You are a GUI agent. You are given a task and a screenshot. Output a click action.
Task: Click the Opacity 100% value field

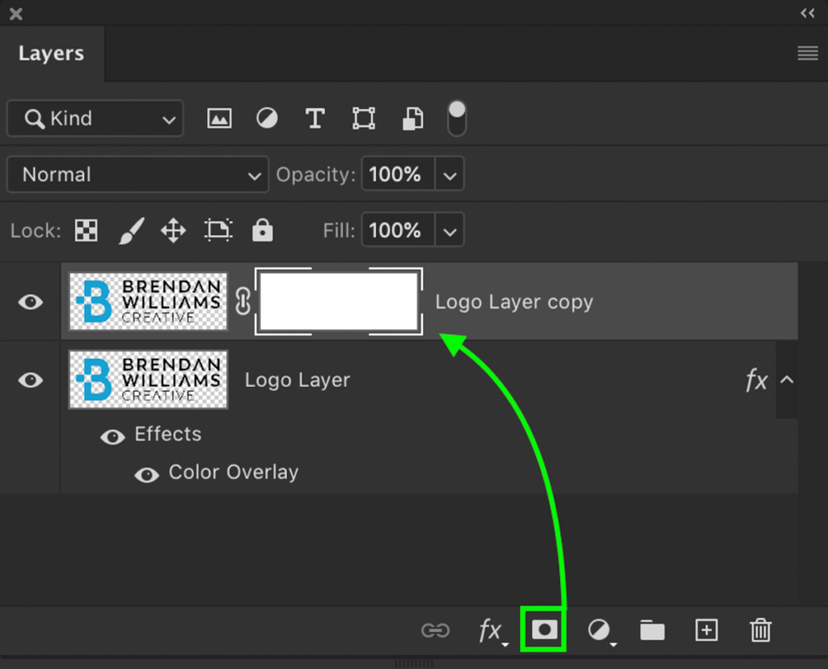pyautogui.click(x=398, y=174)
